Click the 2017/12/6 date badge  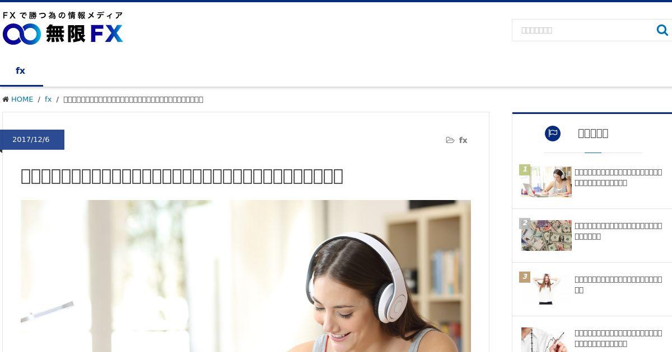point(32,140)
